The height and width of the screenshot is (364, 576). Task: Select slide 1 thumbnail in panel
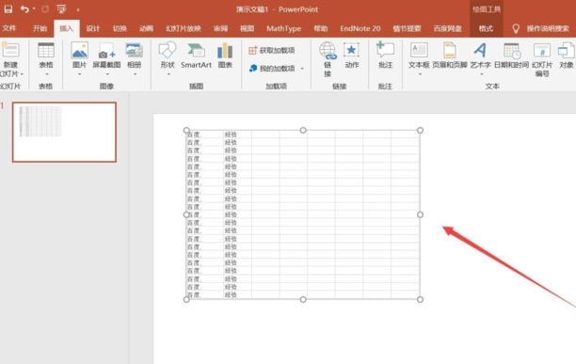click(64, 132)
